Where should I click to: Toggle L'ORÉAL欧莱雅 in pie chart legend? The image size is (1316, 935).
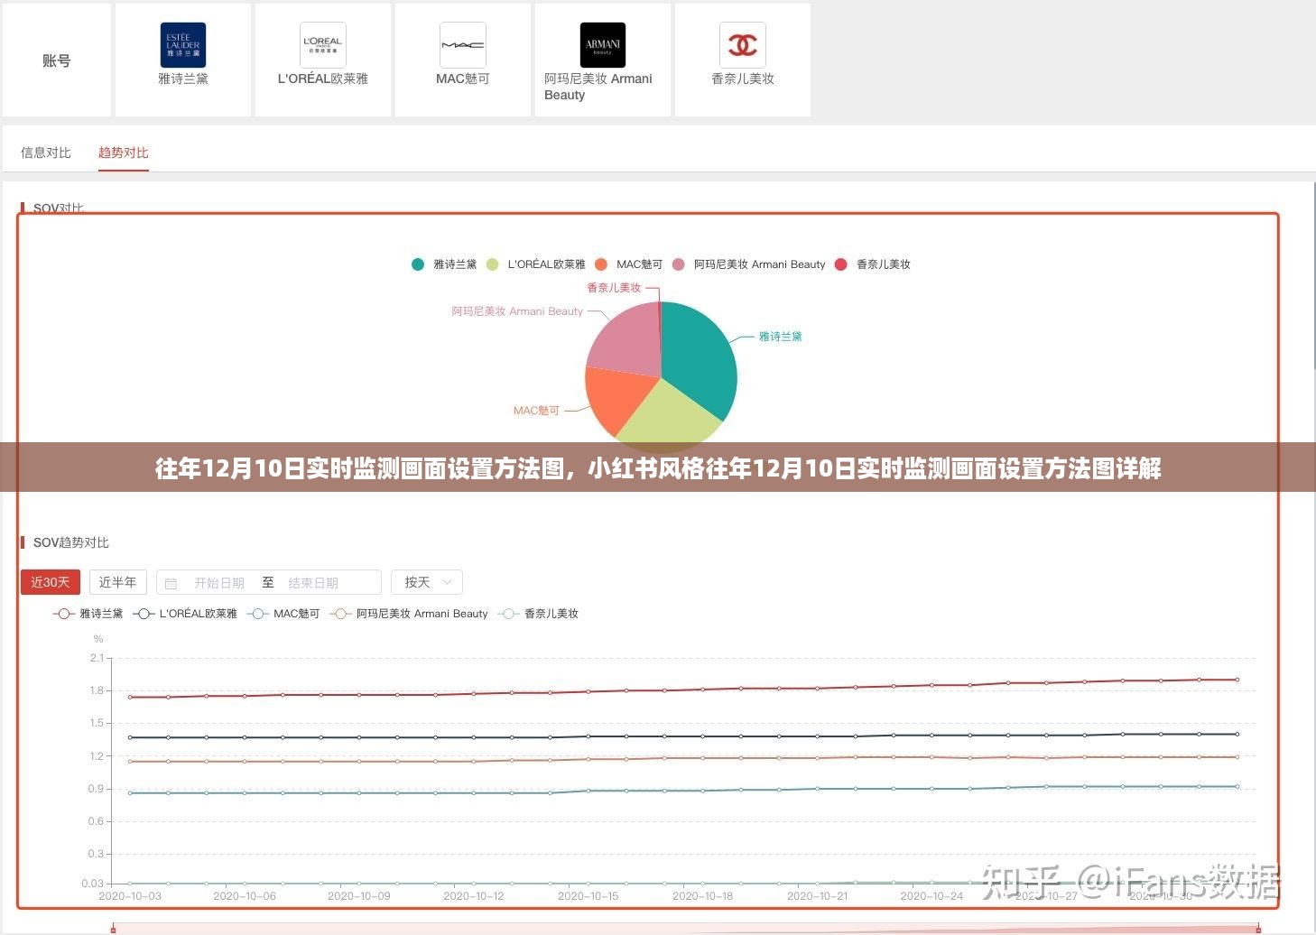[536, 264]
